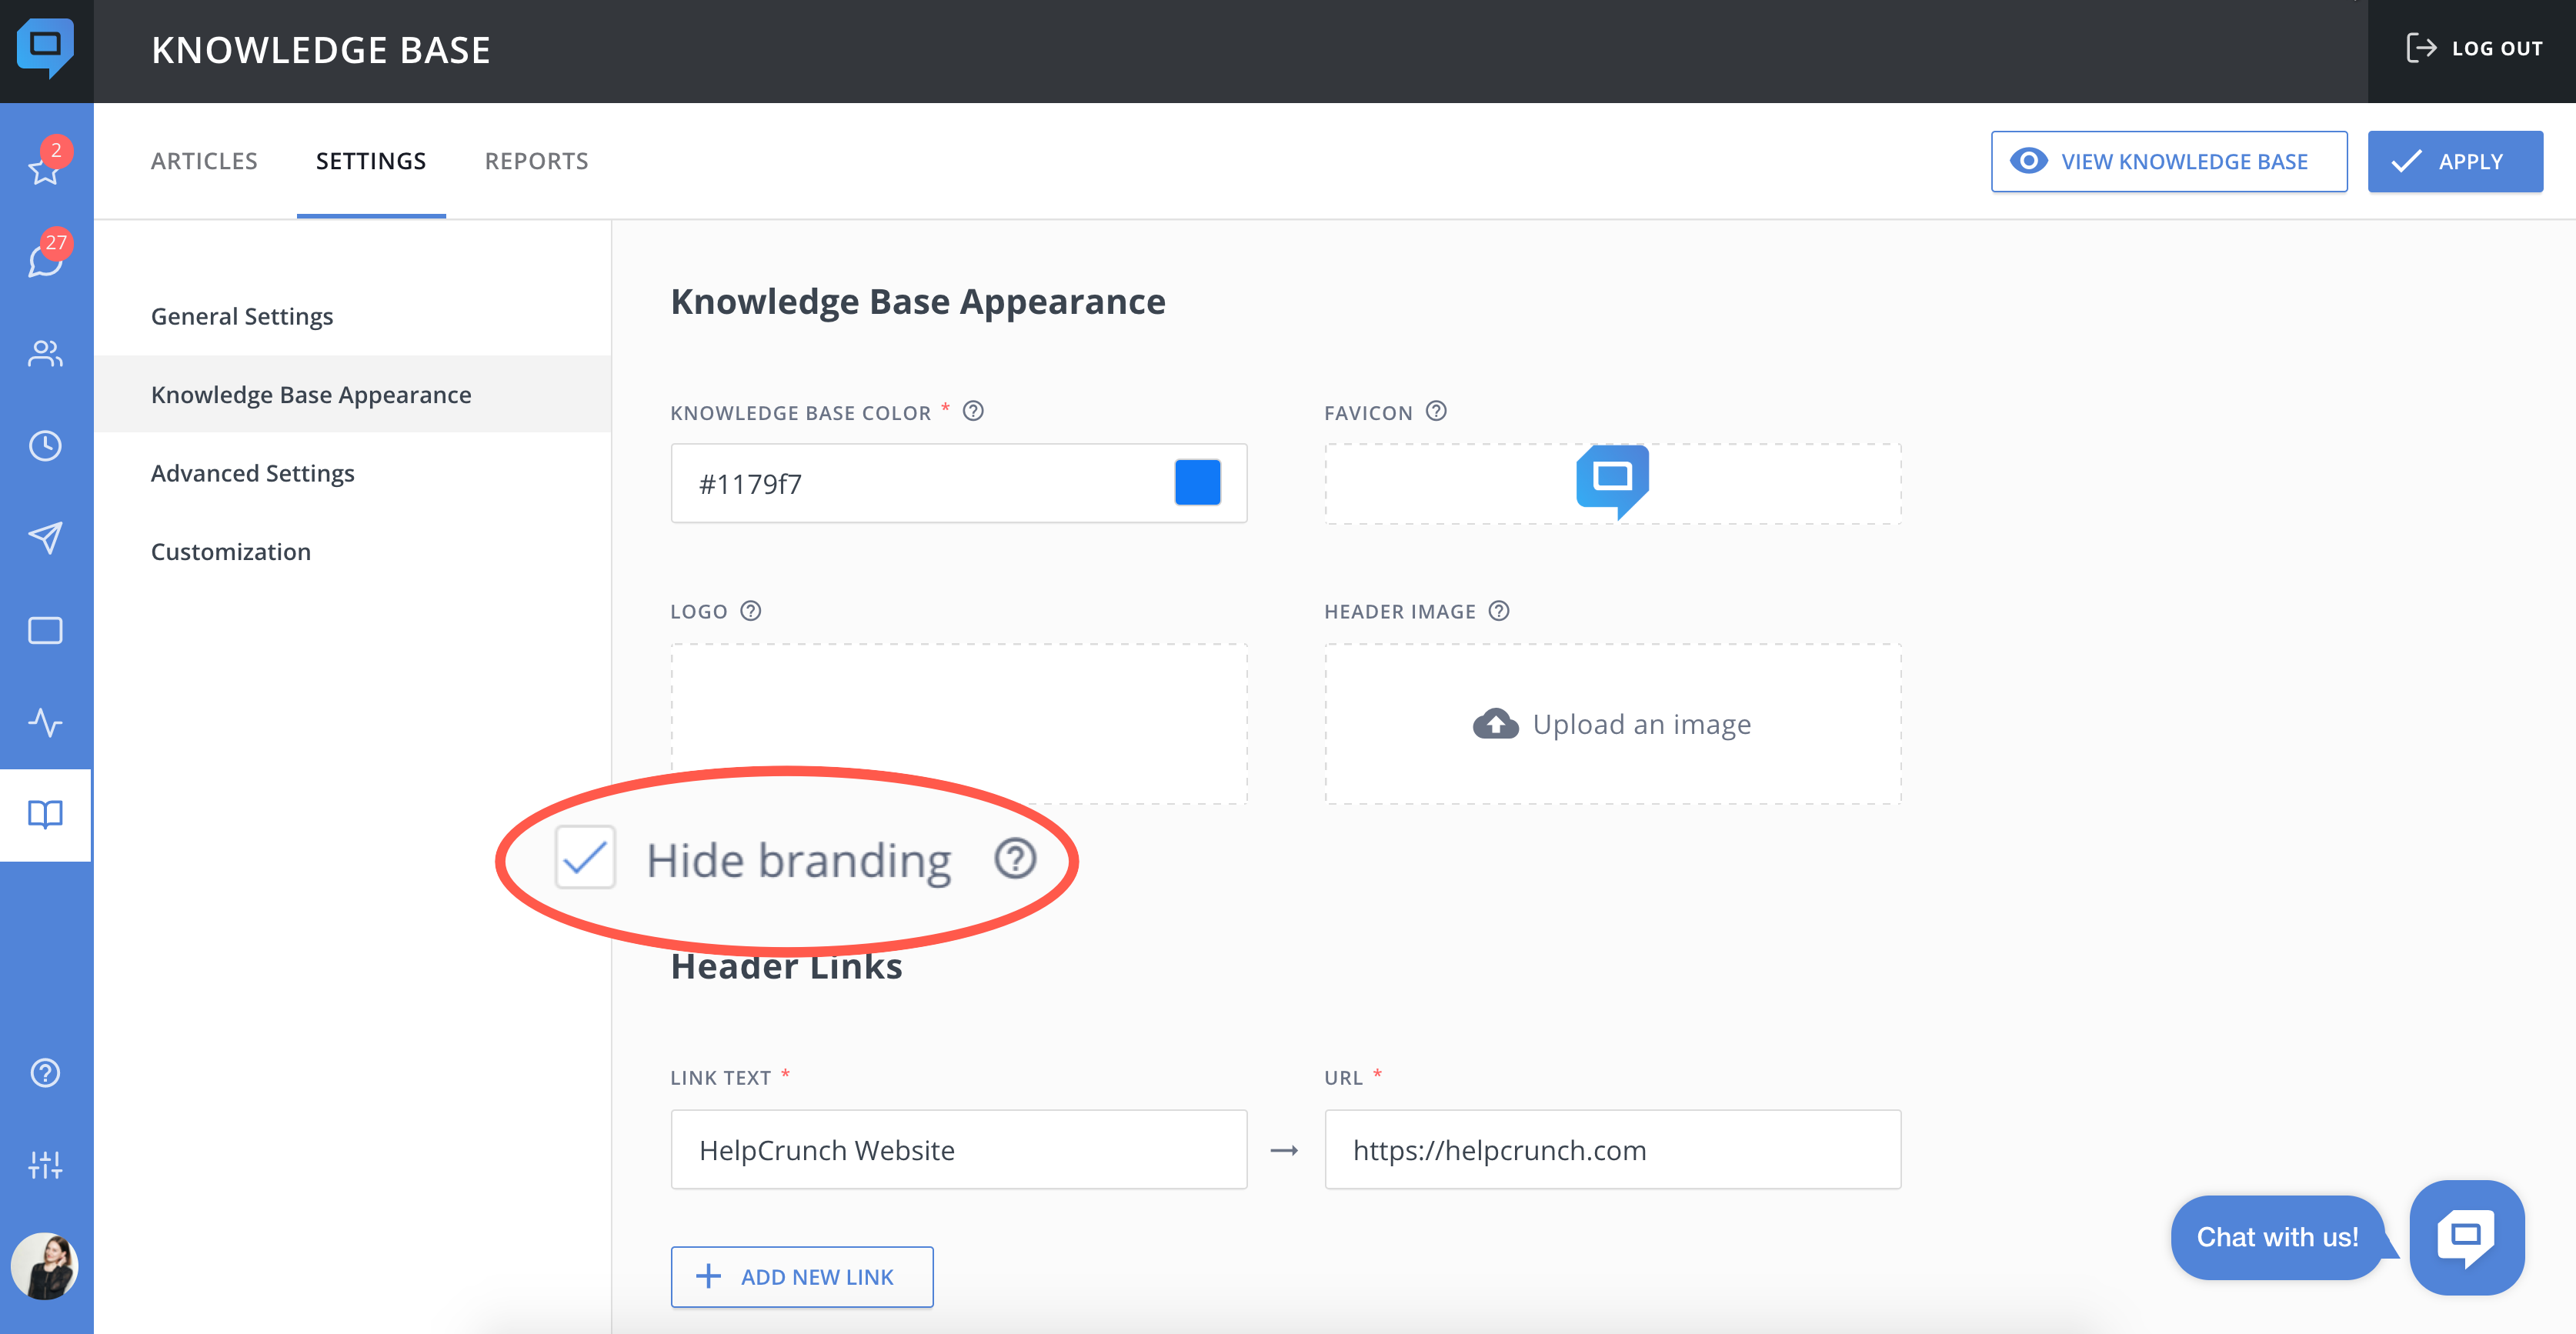The width and height of the screenshot is (2576, 1334).
Task: Click the help icon next to Logo
Action: point(751,610)
